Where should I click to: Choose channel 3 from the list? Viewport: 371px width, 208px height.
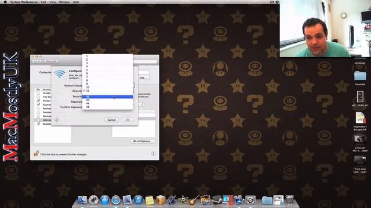point(107,63)
